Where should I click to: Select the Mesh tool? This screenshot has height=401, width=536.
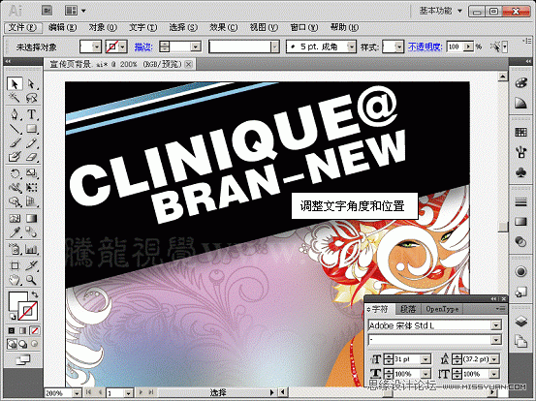tap(15, 218)
